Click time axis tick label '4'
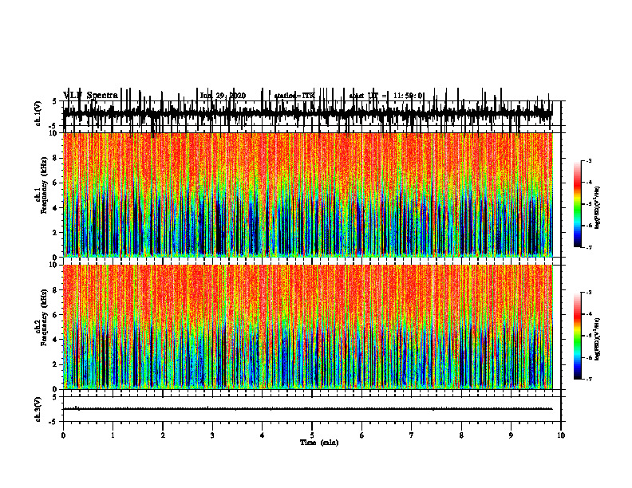 263,435
